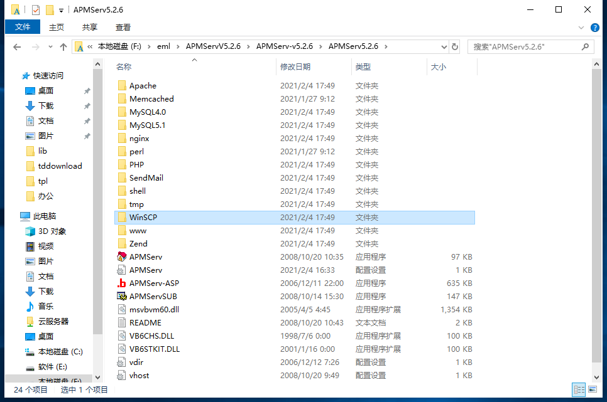Viewport: 607px width, 402px height.
Task: Select the VB6CHS.DLL file icon
Action: (x=121, y=336)
